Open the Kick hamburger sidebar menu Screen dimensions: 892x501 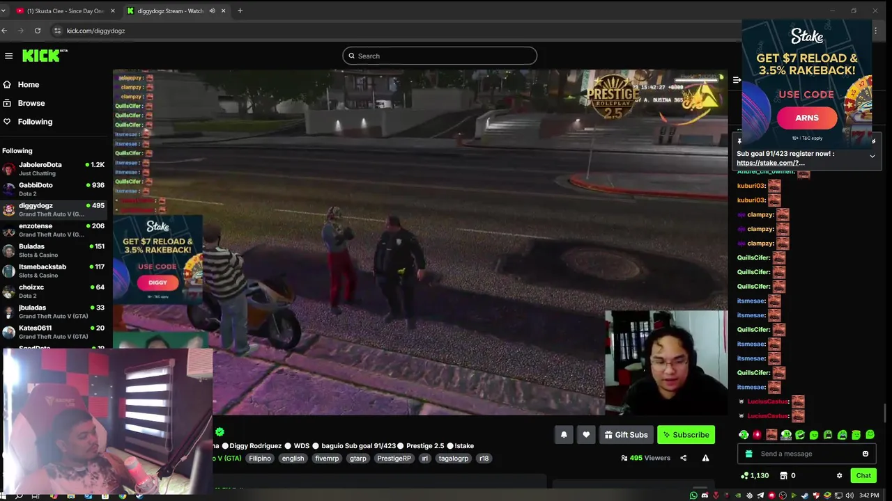point(8,56)
